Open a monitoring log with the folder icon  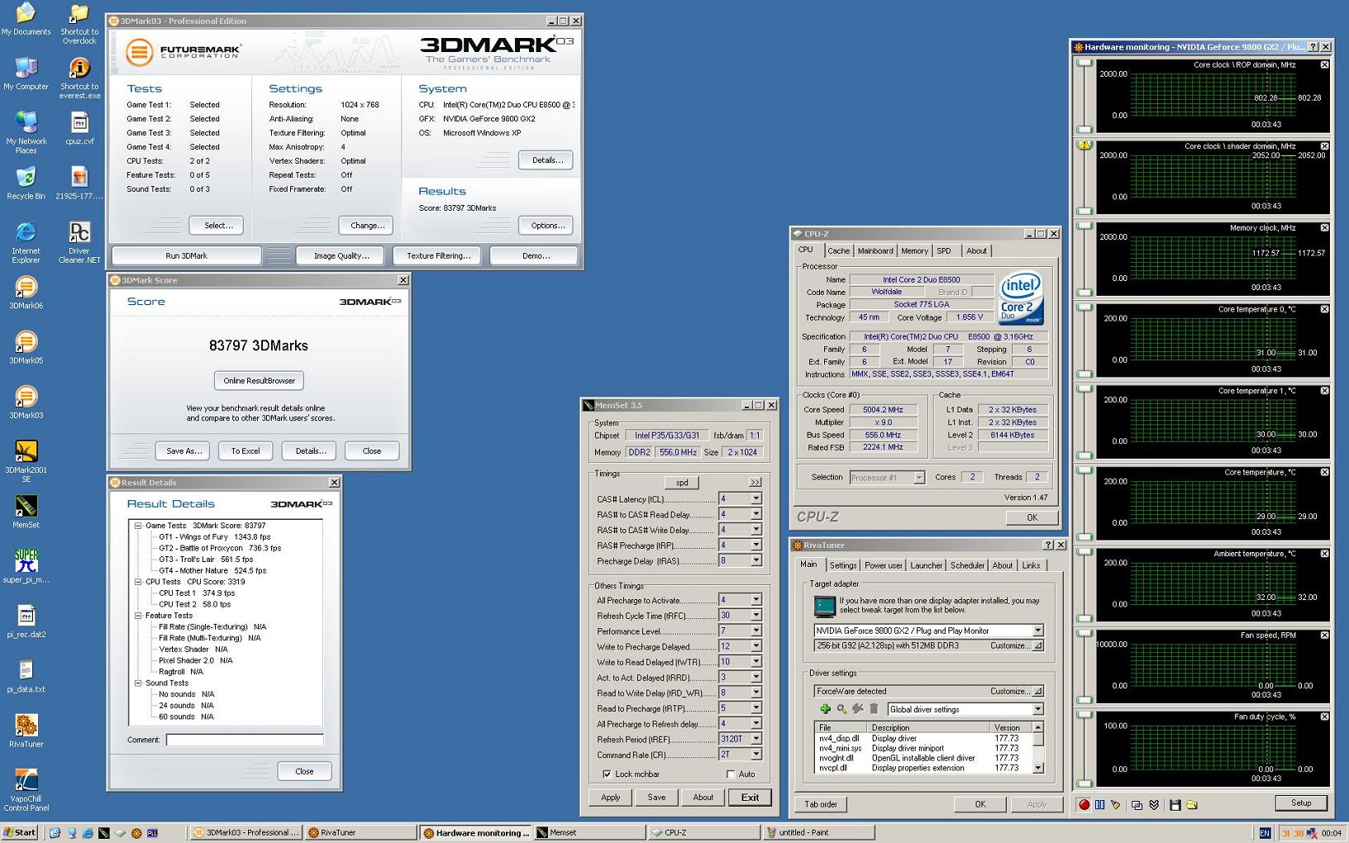tap(1192, 804)
